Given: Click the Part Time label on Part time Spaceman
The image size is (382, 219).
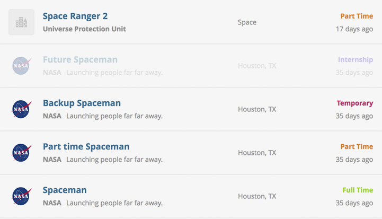Looking at the screenshot, I should click(x=357, y=146).
